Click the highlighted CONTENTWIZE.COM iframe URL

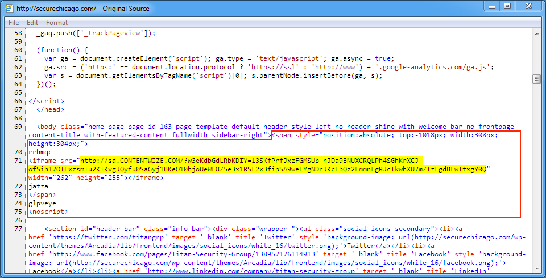point(283,165)
